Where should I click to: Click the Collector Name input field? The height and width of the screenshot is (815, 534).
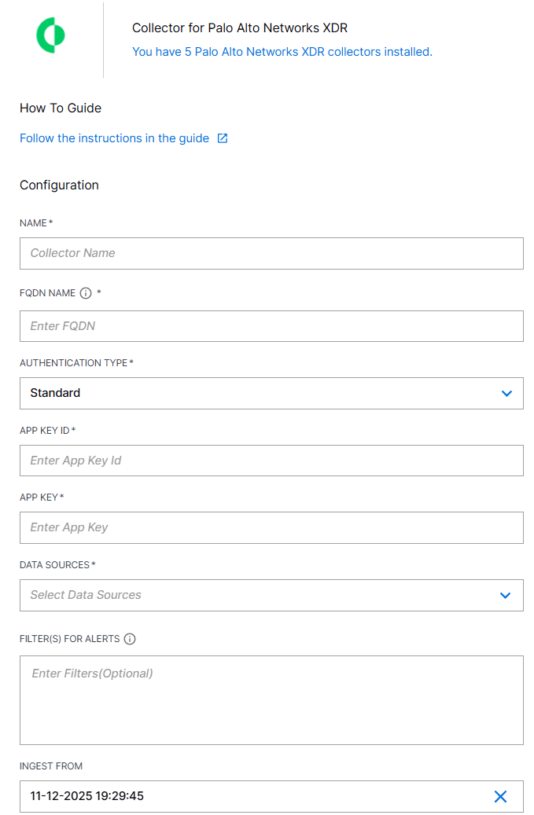271,253
